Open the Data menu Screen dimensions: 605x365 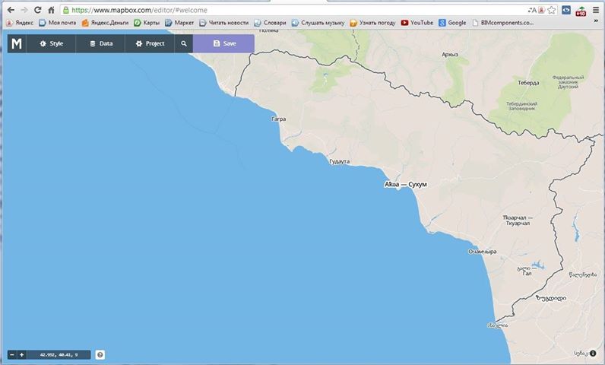click(x=100, y=43)
